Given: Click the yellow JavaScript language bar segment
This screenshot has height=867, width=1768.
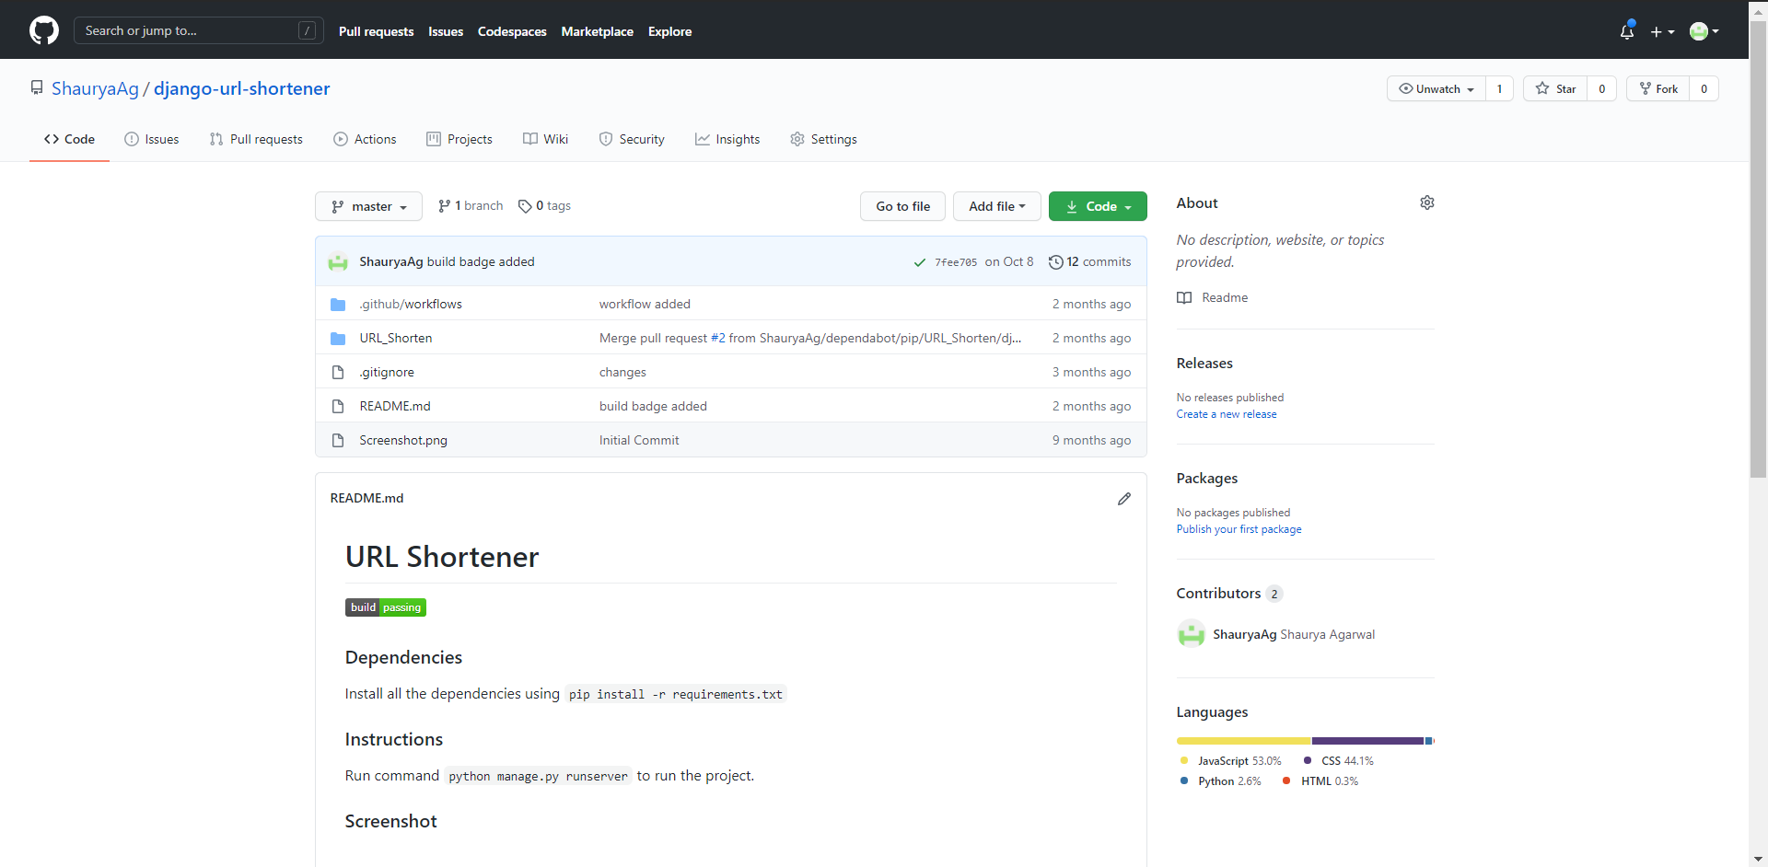Looking at the screenshot, I should 1244,741.
